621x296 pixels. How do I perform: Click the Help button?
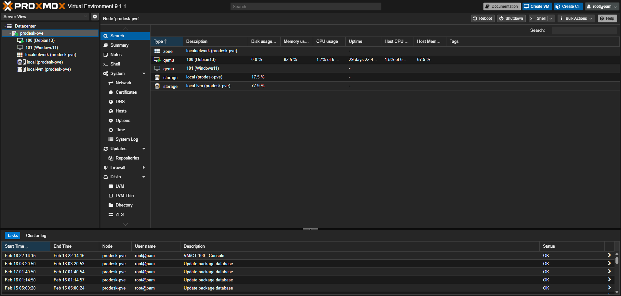click(x=607, y=18)
